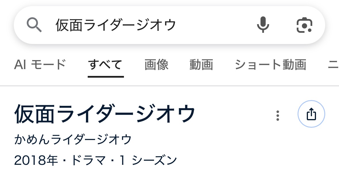Click the magnifying glass search icon
Viewport: 339px width, 174px height.
point(34,25)
